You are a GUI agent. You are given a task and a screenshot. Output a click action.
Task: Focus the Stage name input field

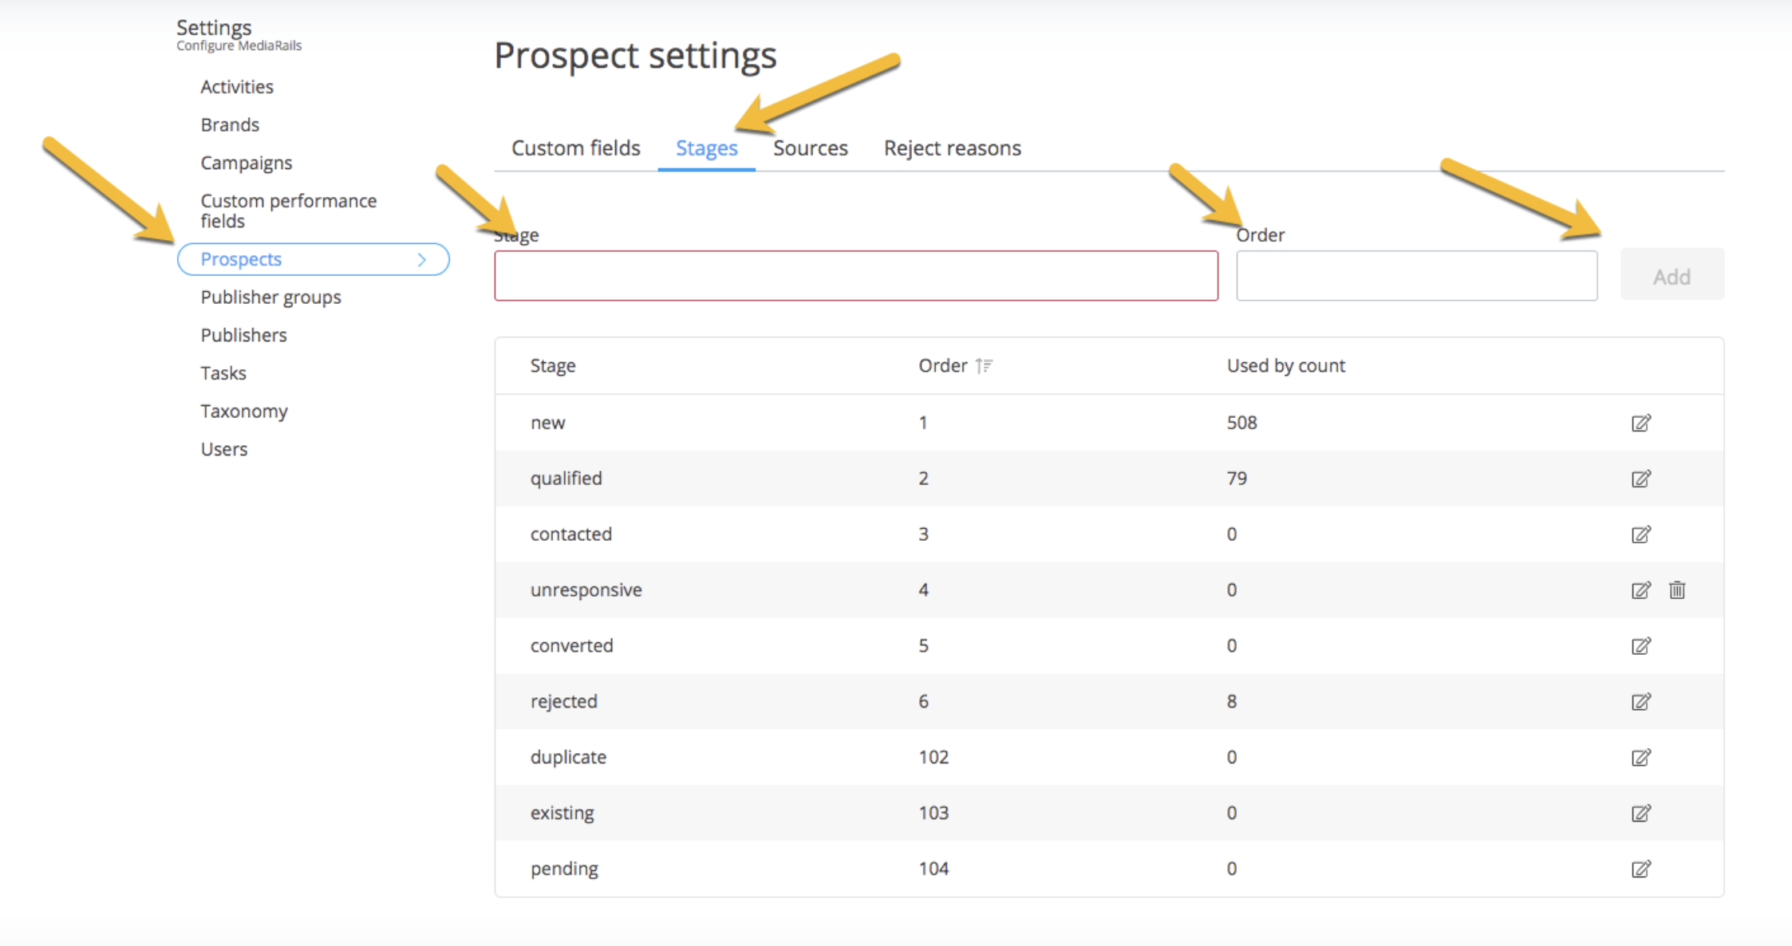click(855, 276)
